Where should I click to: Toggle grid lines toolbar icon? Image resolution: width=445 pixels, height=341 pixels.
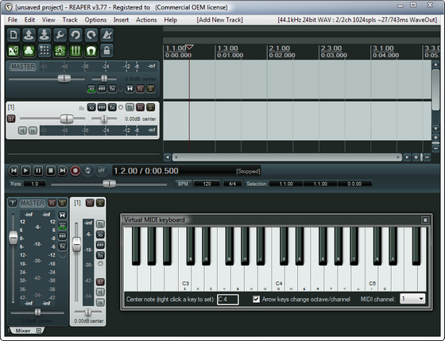[x=75, y=51]
